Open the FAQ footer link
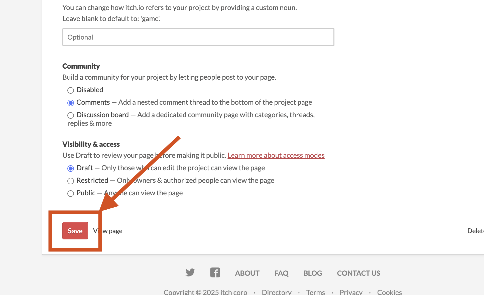The height and width of the screenshot is (295, 484). point(281,273)
